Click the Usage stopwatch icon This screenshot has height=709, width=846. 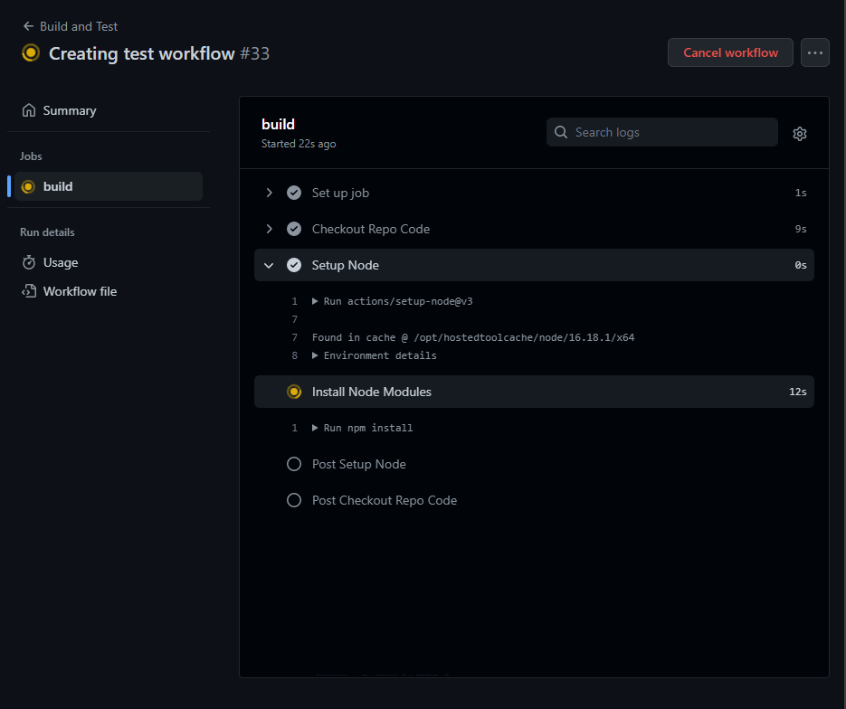[29, 262]
